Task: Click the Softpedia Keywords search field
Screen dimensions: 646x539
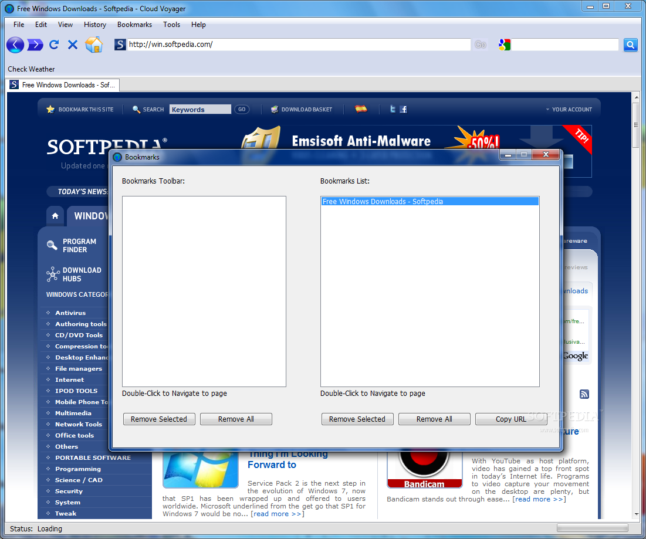Action: click(200, 109)
